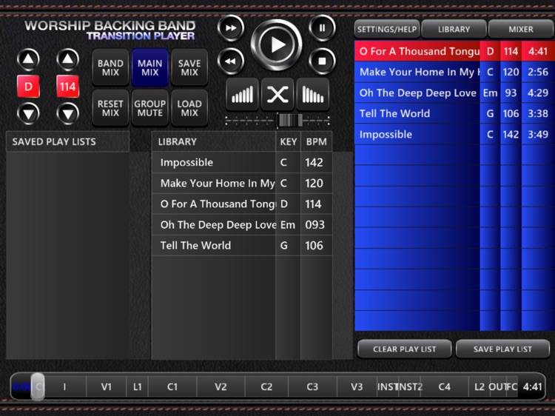Image resolution: width=555 pixels, height=416 pixels.
Task: Pause the current song
Action: click(x=322, y=28)
